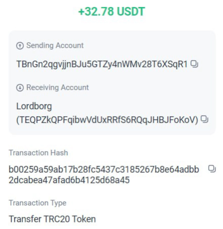Copy the Lordborg receiving address
Viewport: 223px width, 229px height.
[205, 119]
